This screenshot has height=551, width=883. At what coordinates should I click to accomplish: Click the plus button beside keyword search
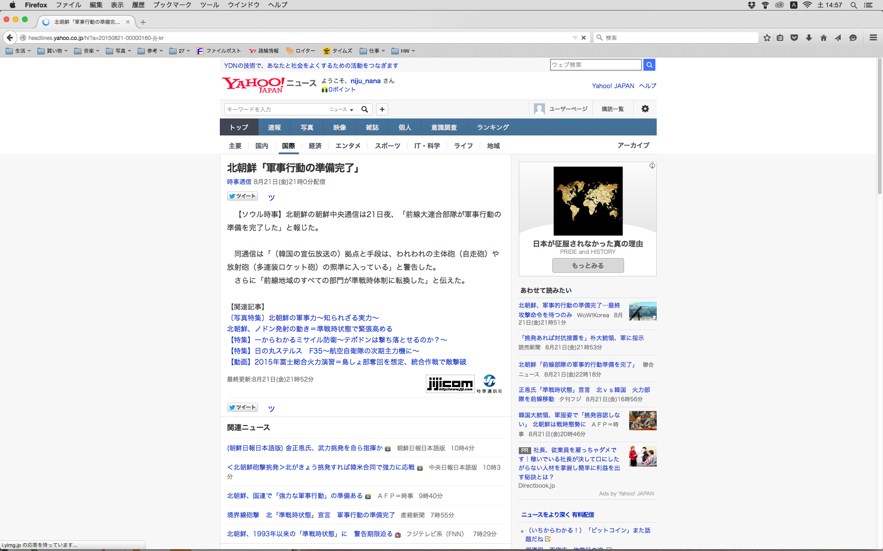382,109
